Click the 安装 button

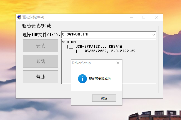pos(41,46)
